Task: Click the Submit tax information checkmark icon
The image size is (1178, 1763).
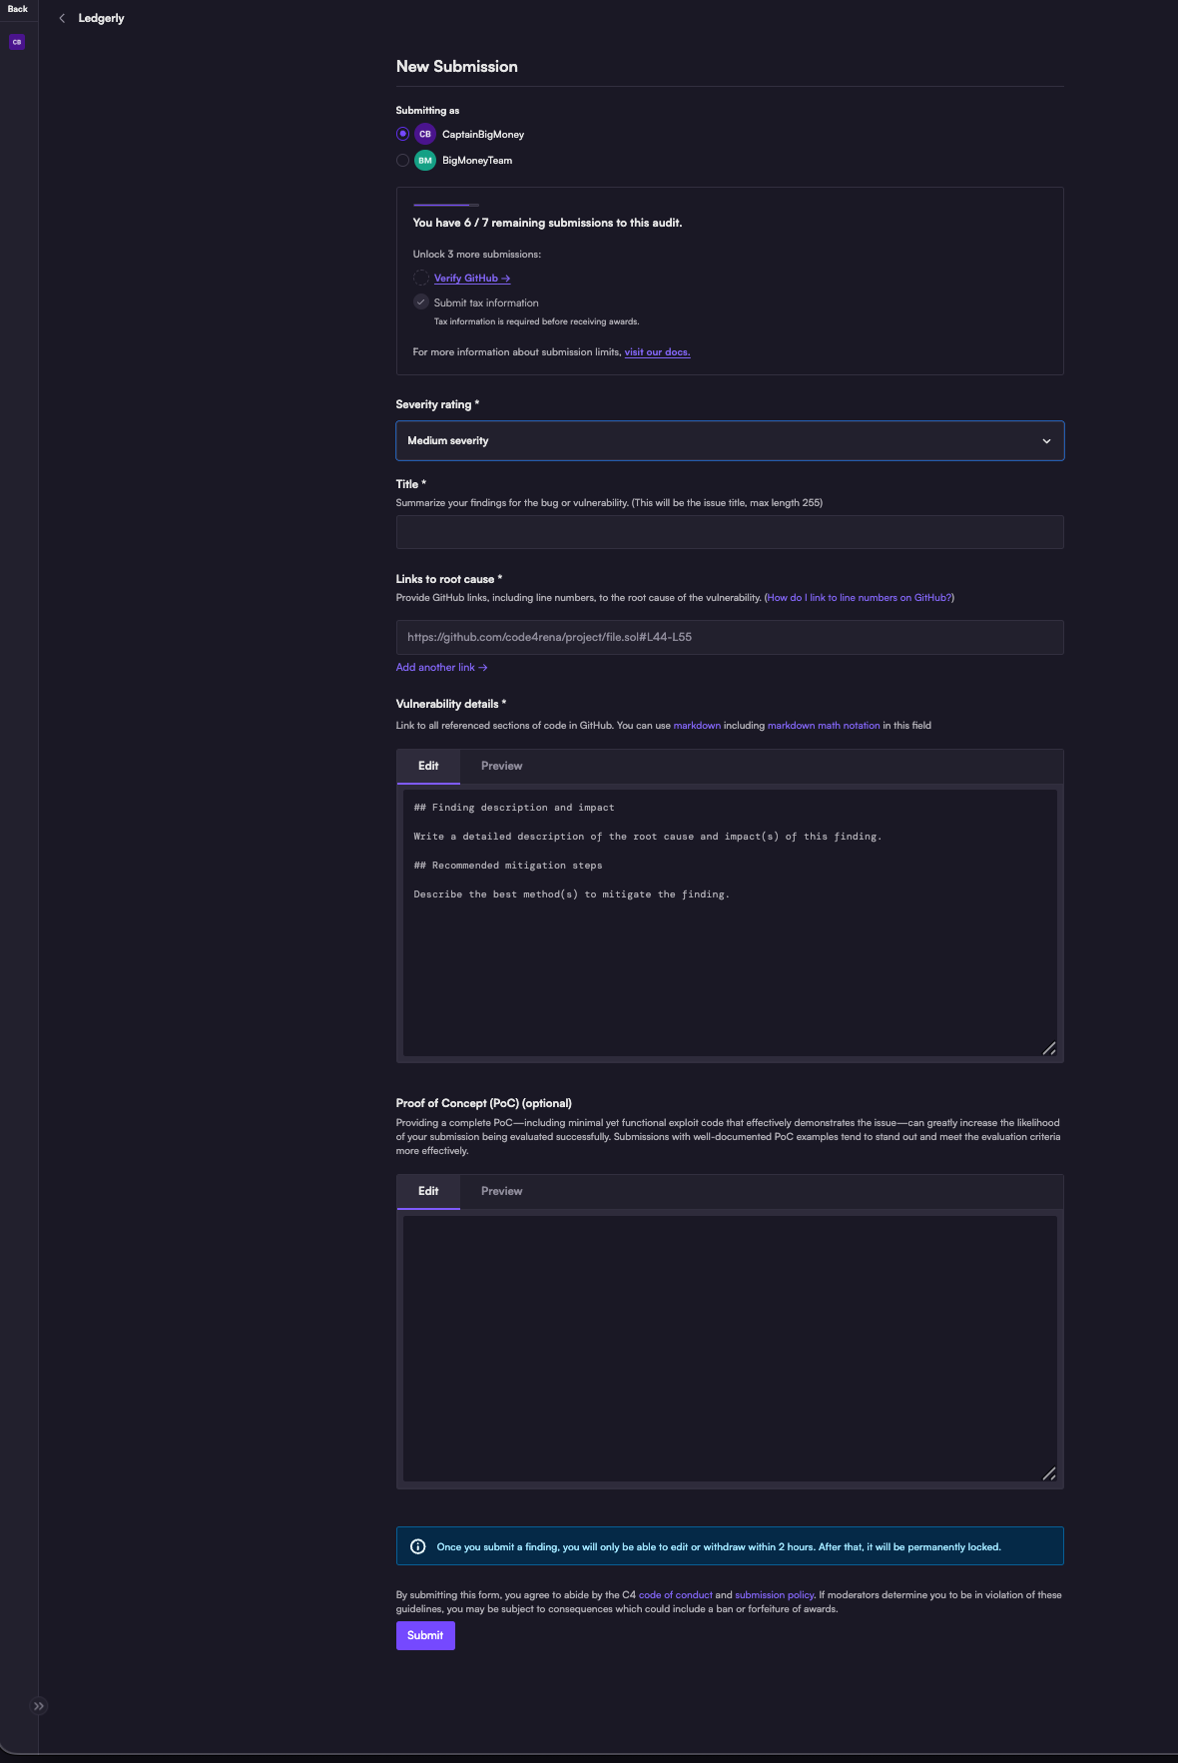Action: tap(421, 302)
